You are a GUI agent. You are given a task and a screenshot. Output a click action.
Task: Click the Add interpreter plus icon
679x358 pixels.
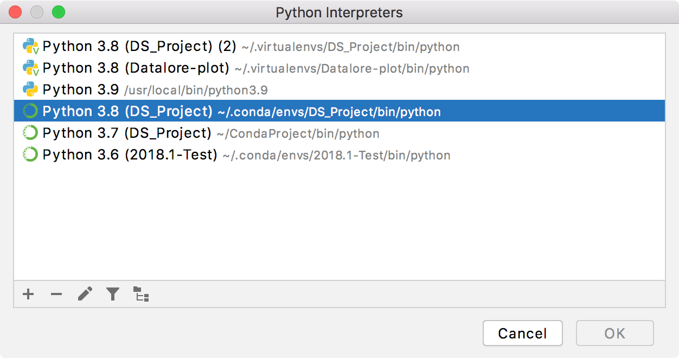pyautogui.click(x=28, y=295)
